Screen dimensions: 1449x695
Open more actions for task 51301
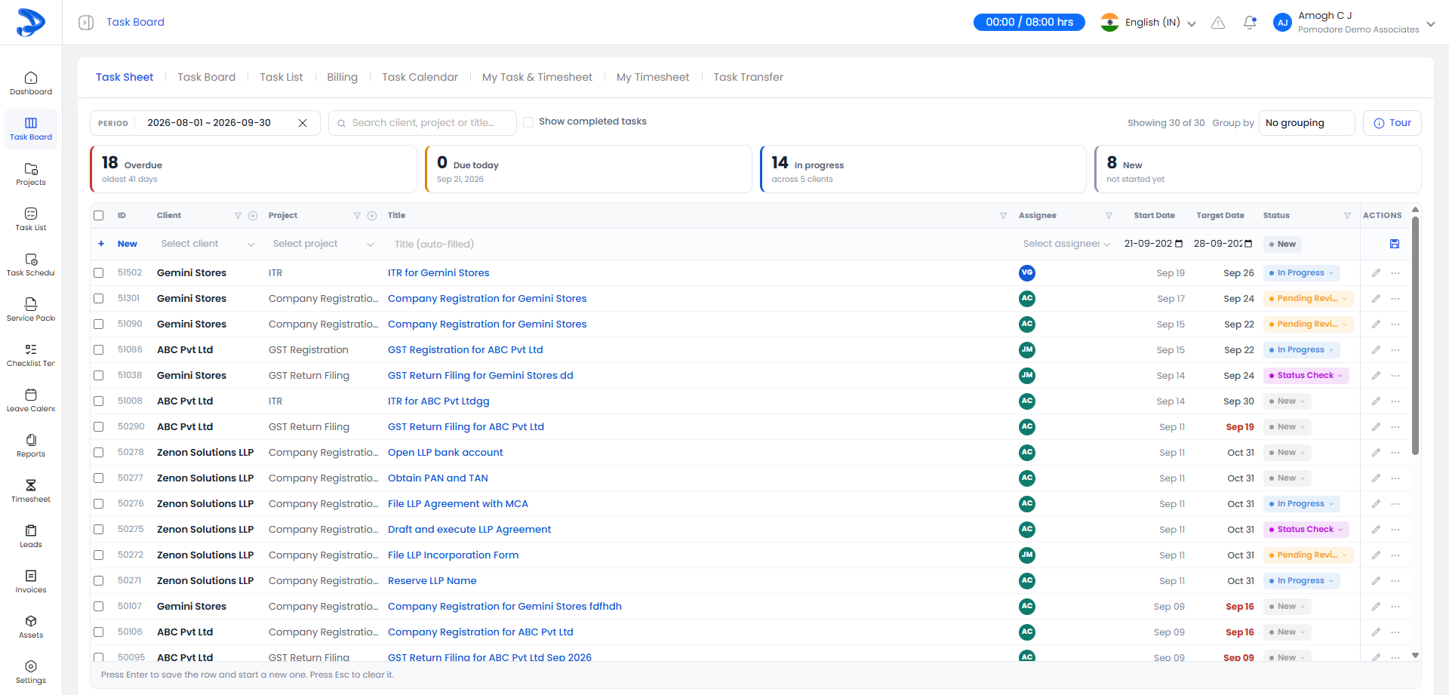point(1395,299)
